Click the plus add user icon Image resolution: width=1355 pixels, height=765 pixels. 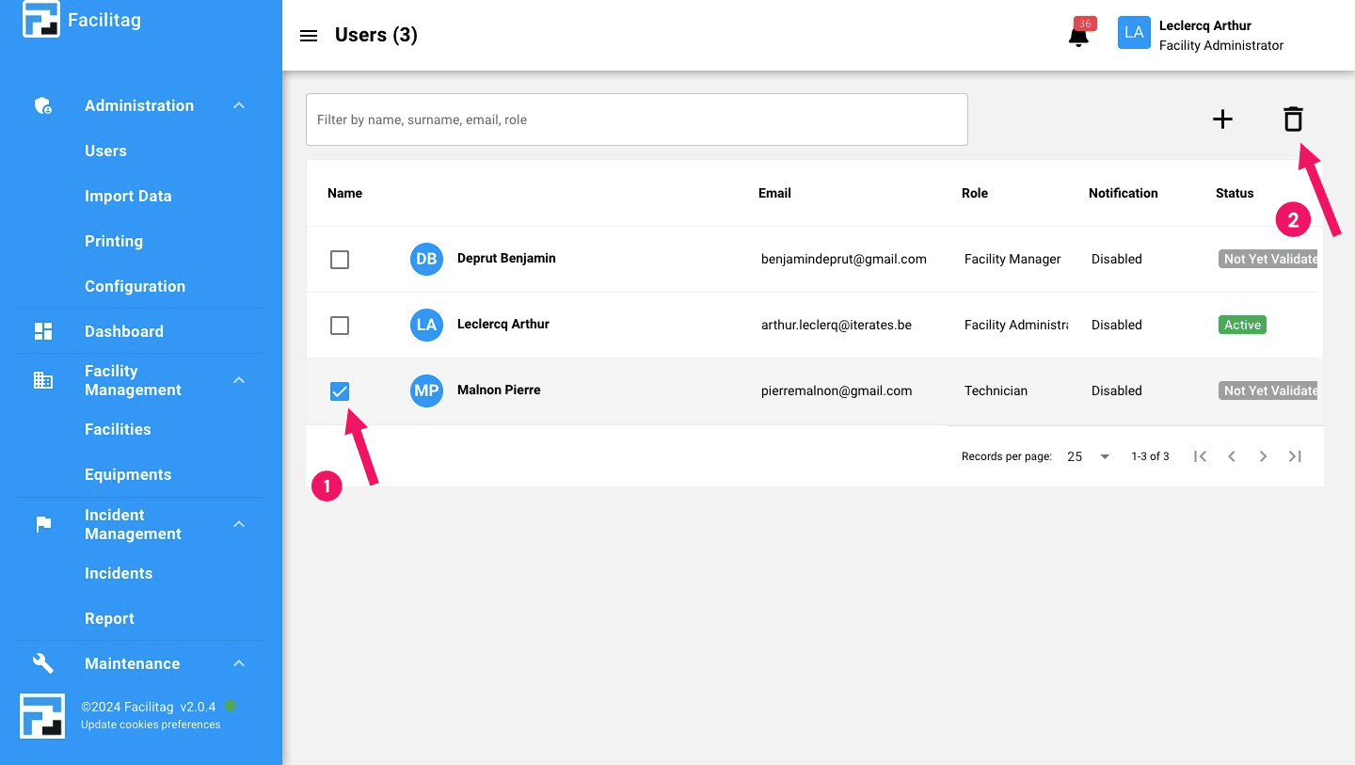[1222, 120]
